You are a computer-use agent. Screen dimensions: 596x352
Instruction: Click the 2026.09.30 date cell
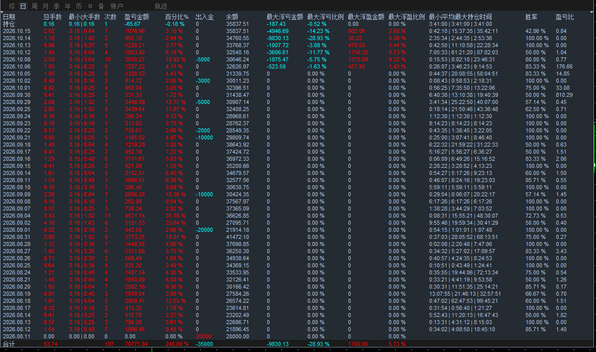(17, 95)
